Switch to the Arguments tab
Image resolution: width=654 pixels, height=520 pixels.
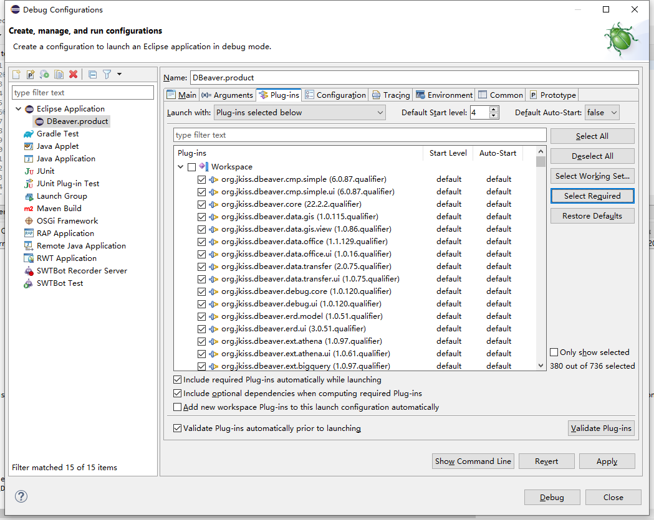228,95
